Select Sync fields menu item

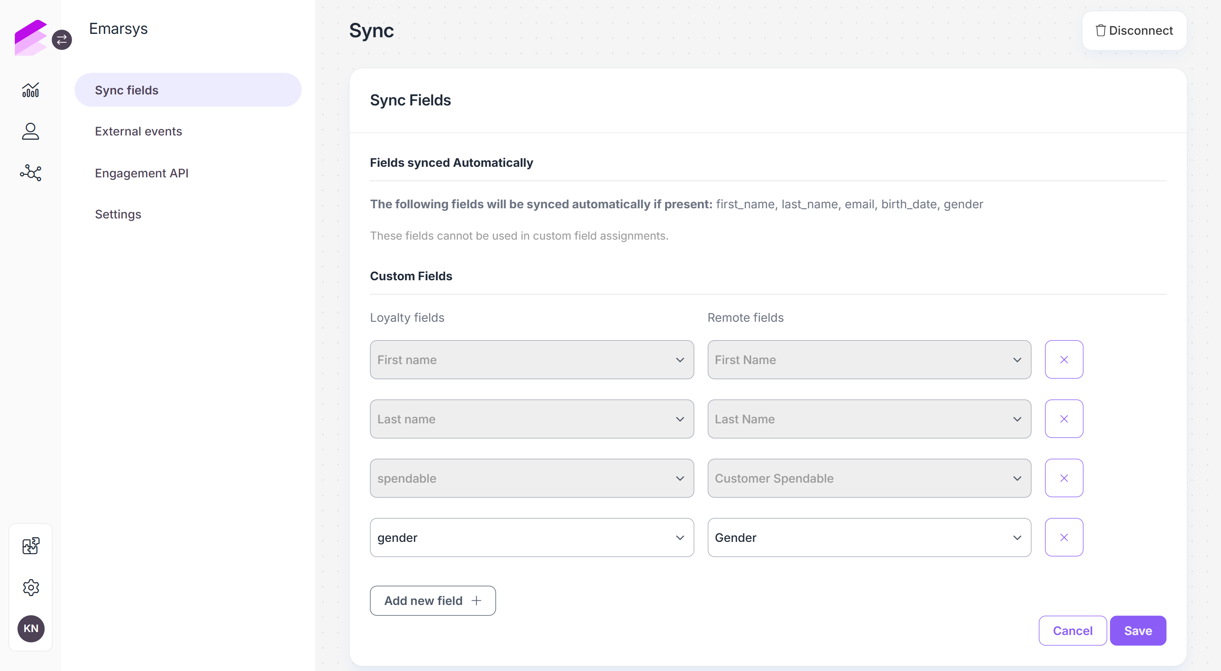(188, 90)
